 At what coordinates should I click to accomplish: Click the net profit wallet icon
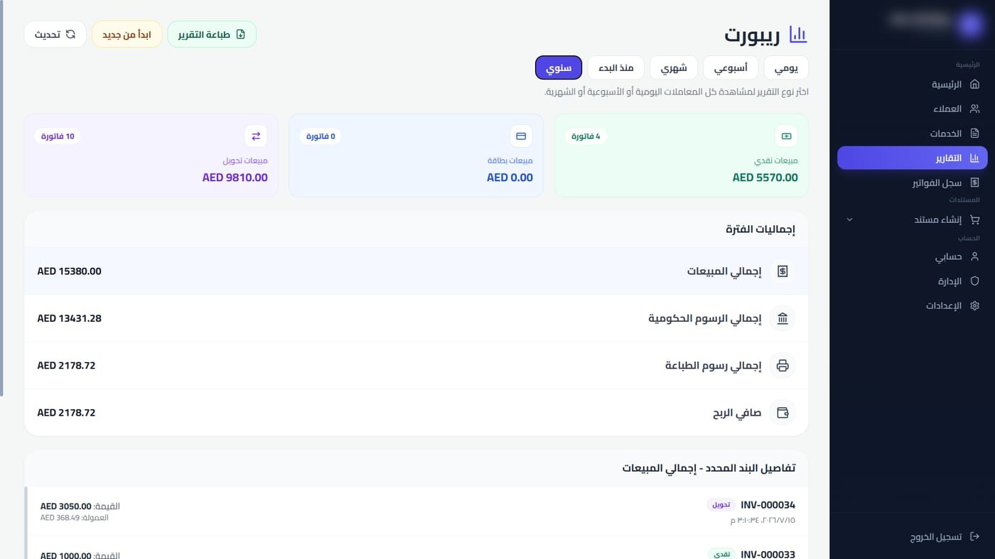(x=782, y=413)
